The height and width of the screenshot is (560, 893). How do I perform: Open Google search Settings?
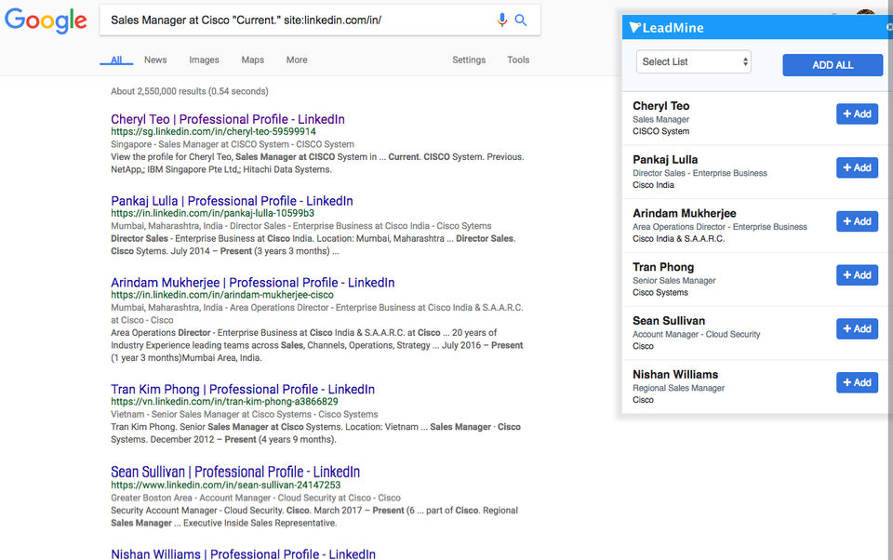pyautogui.click(x=469, y=60)
